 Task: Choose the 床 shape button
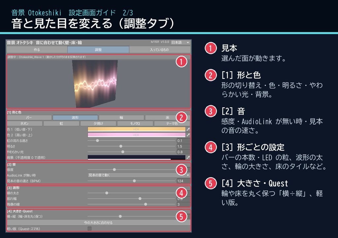point(167,118)
